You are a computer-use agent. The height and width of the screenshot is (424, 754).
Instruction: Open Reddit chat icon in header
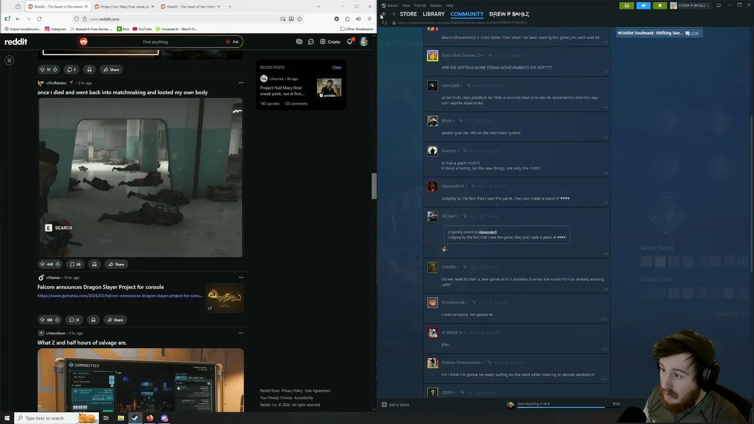(311, 42)
